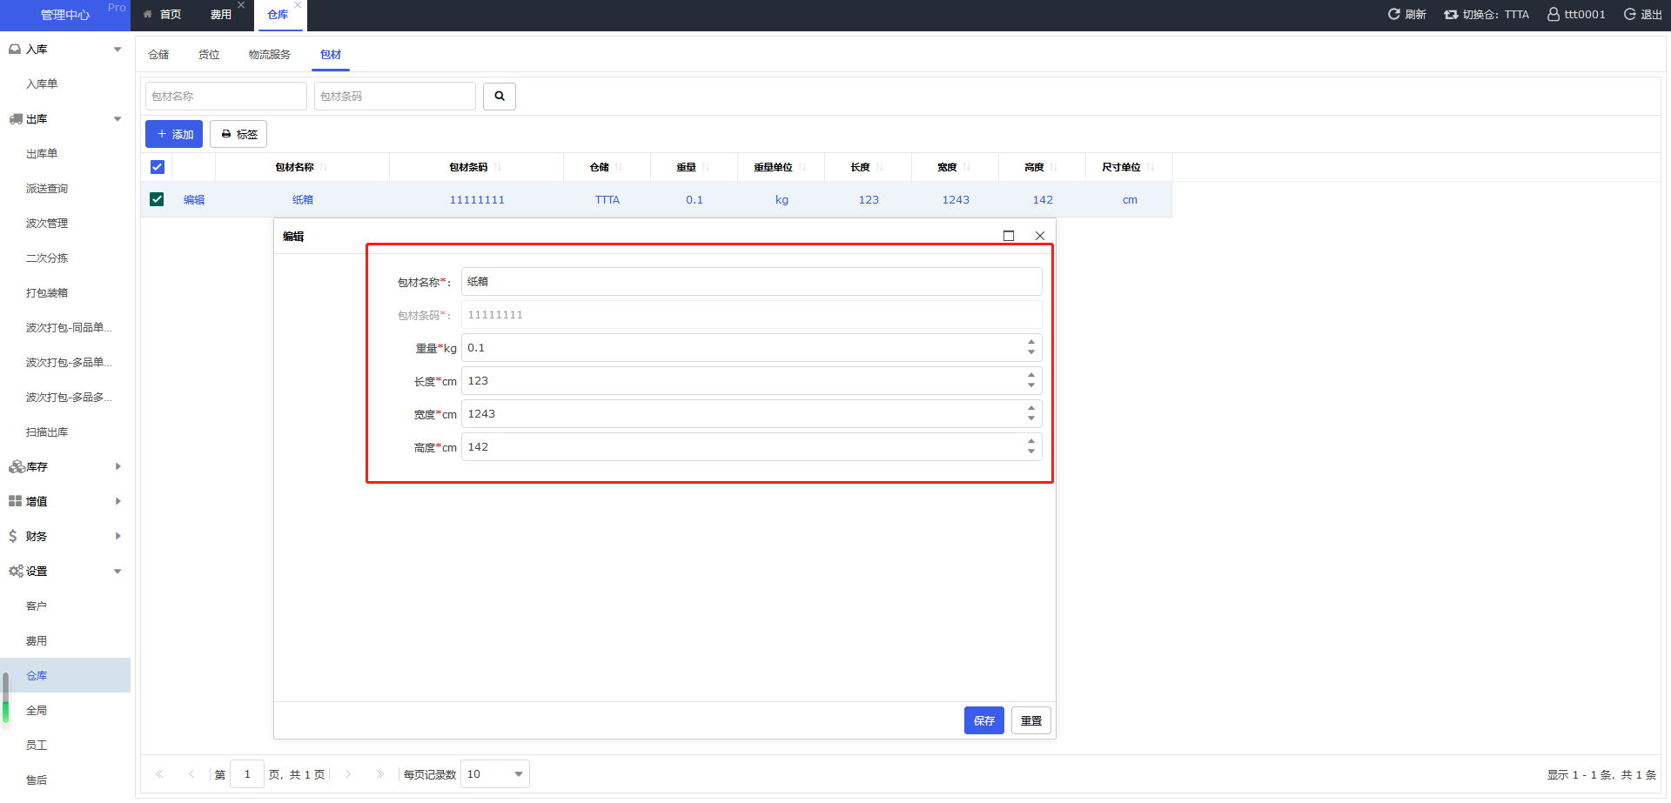This screenshot has width=1671, height=803.
Task: Open user ttt0001 account menu
Action: coord(1576,15)
